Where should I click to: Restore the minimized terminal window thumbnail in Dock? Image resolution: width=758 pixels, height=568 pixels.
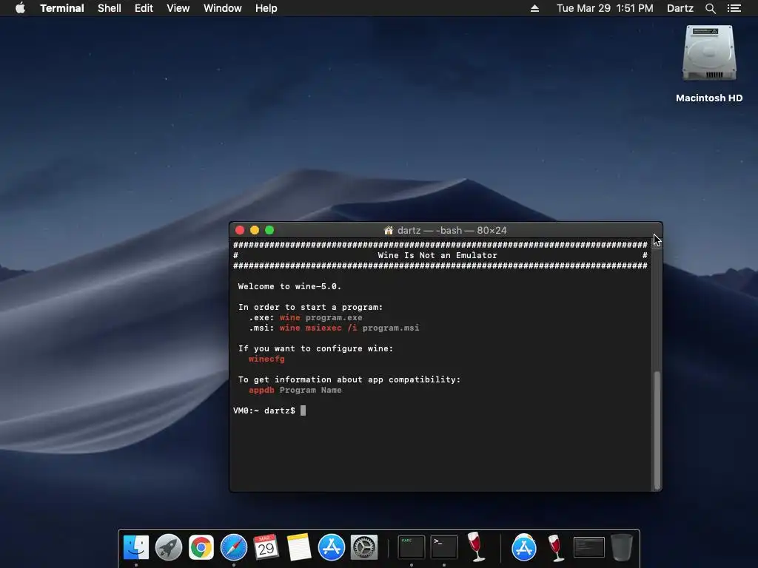coord(588,547)
